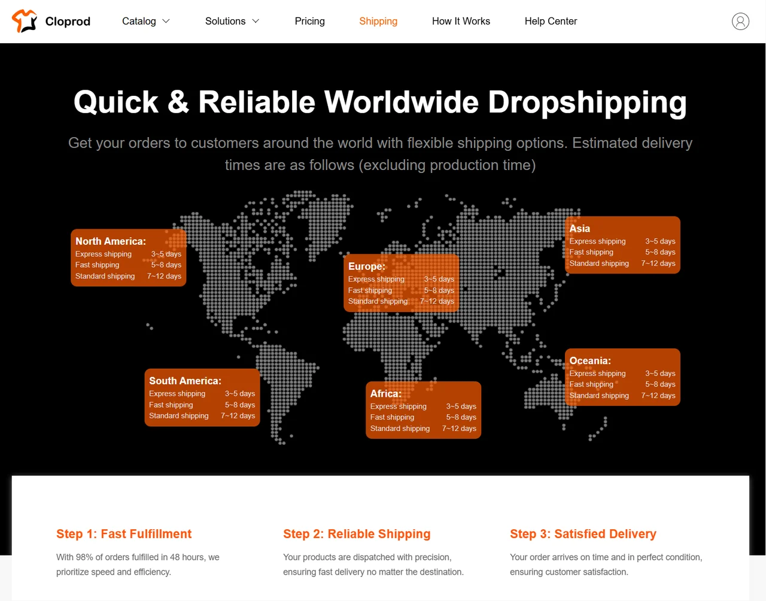Click the Asia shipping times card

click(622, 245)
